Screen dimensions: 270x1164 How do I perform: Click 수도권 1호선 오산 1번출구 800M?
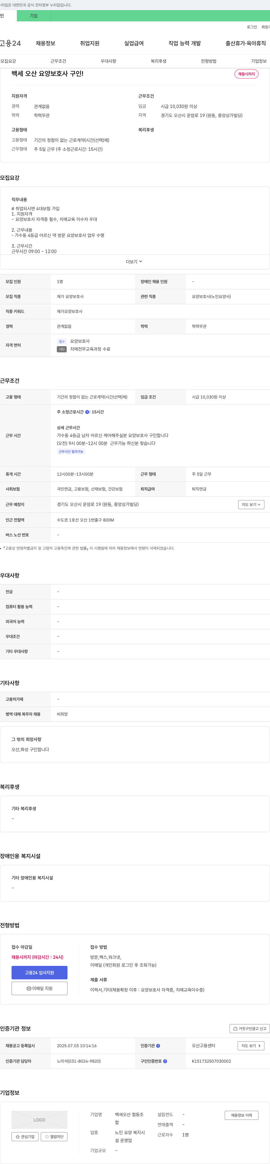85,520
